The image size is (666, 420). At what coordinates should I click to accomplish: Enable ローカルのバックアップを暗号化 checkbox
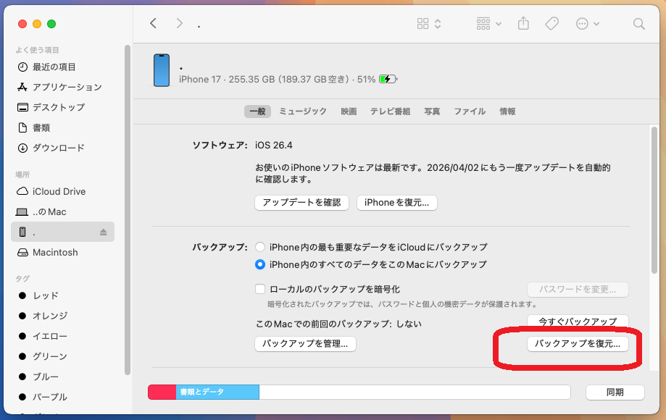pos(260,289)
